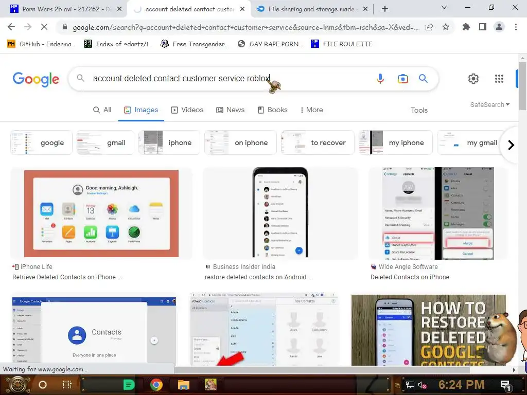Switch to the File sharing and storage tab

coord(311,9)
